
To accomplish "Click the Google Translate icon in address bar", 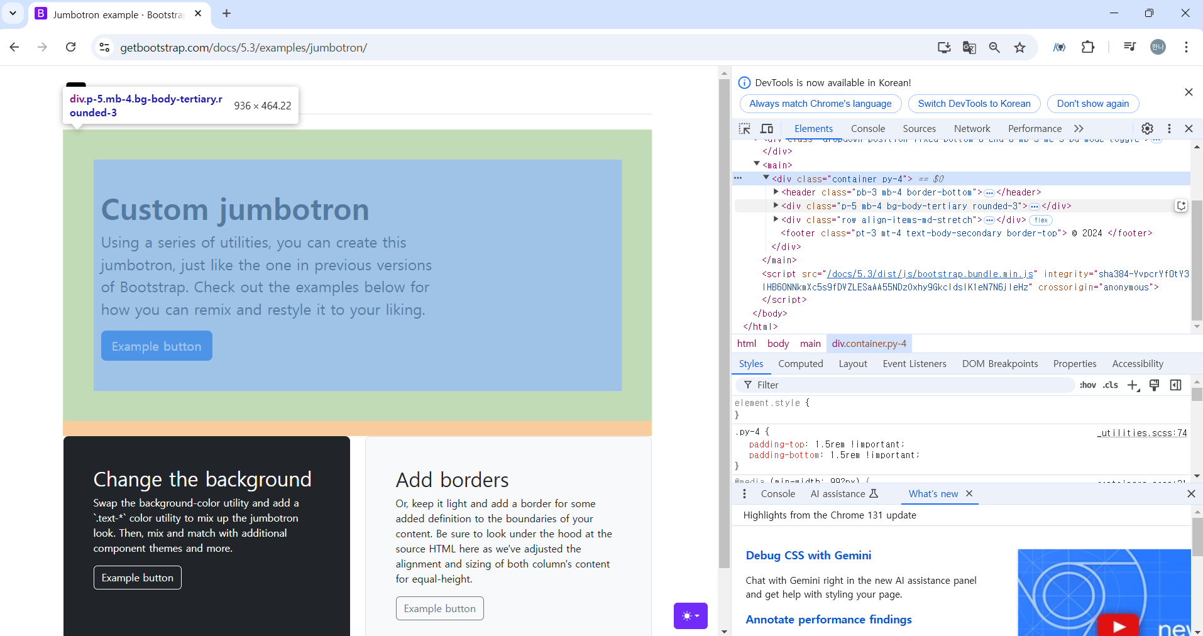I will point(969,47).
